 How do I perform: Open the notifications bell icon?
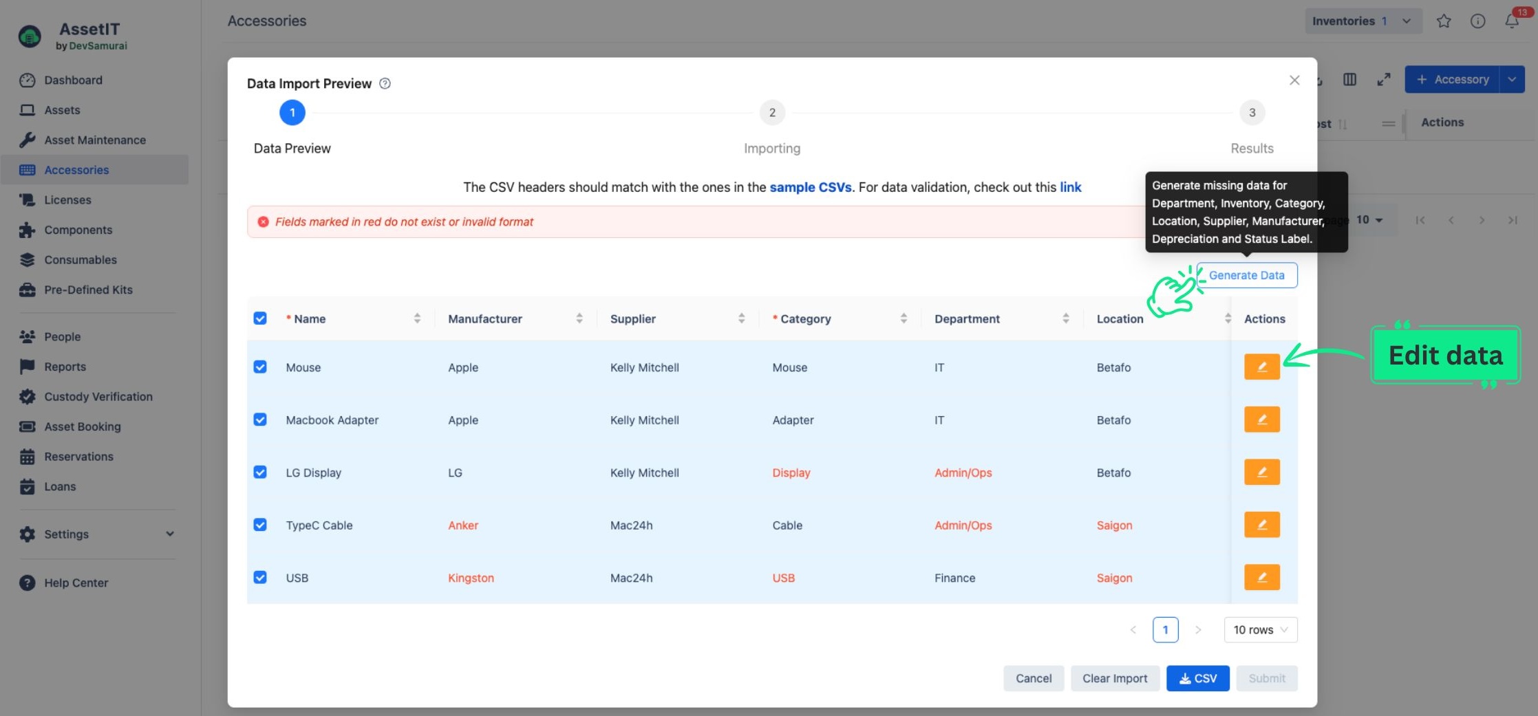pyautogui.click(x=1512, y=21)
